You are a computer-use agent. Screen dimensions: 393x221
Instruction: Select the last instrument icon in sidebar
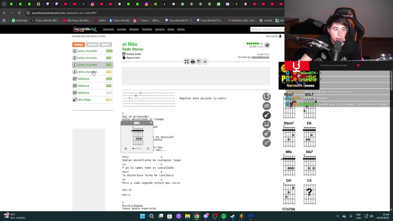coord(267,143)
